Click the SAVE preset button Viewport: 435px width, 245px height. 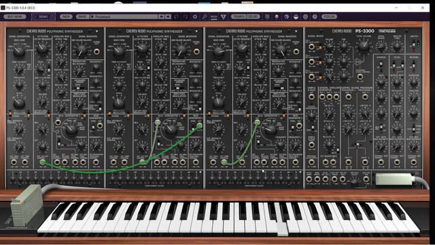(82, 16)
